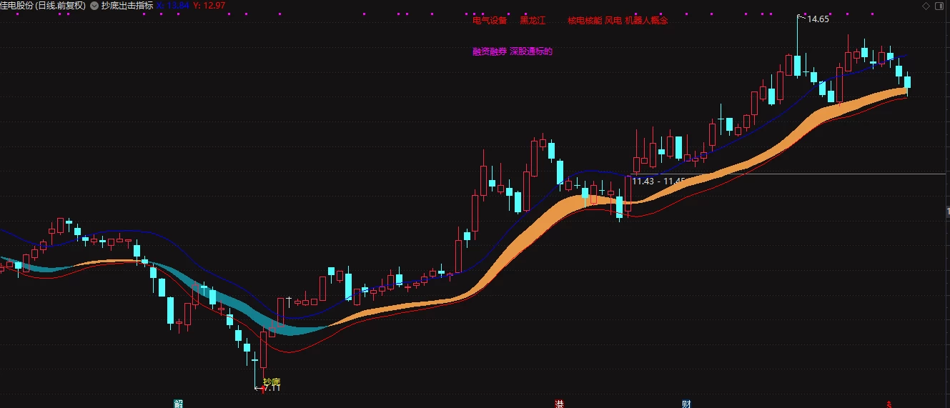Screen dimensions: 950x408
Task: Open the 黑龙江 region tag
Action: (532, 21)
